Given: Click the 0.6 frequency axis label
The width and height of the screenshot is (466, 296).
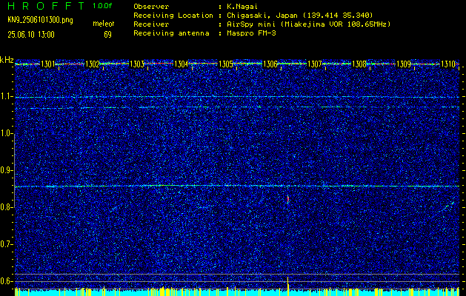Looking at the screenshot, I should coord(7,281).
